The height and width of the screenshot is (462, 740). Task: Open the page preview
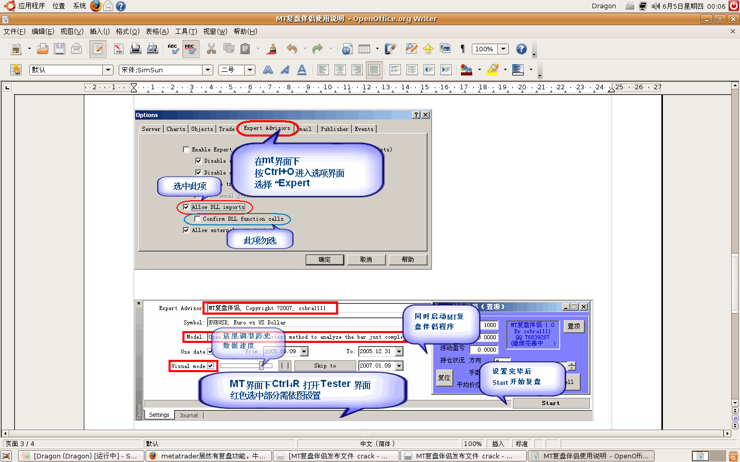pyautogui.click(x=153, y=49)
